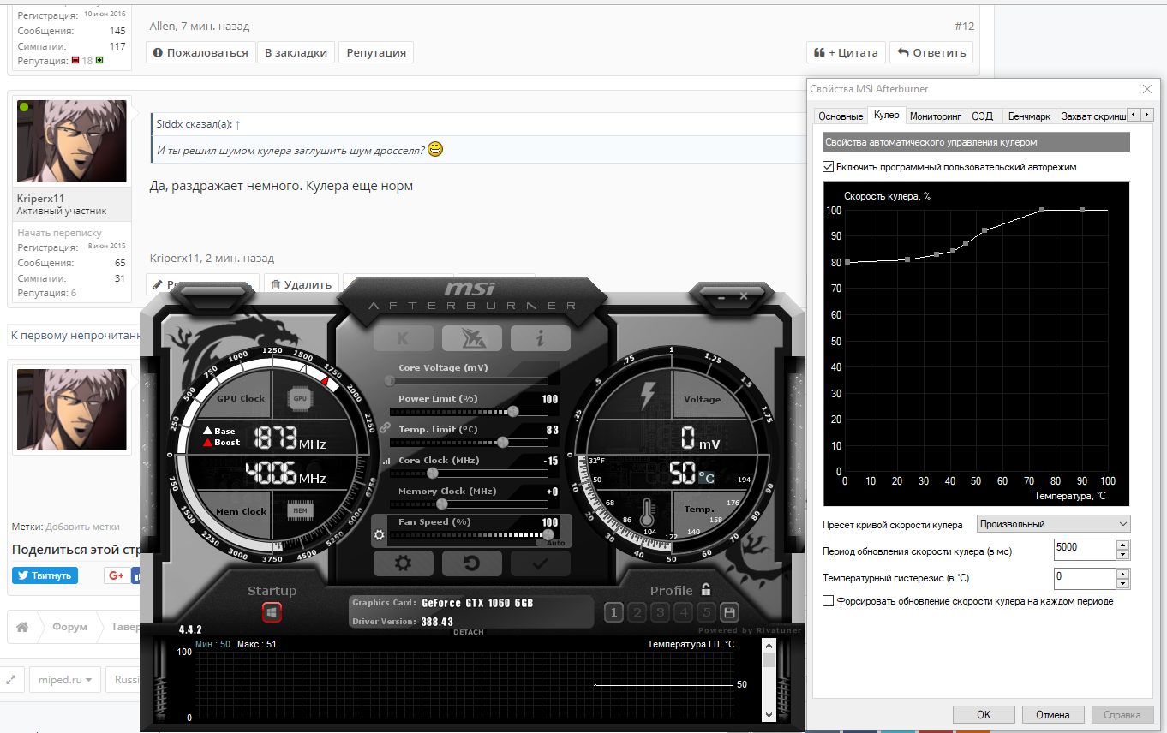The image size is (1167, 733).
Task: Click the Твитнуть share button
Action: [x=45, y=575]
